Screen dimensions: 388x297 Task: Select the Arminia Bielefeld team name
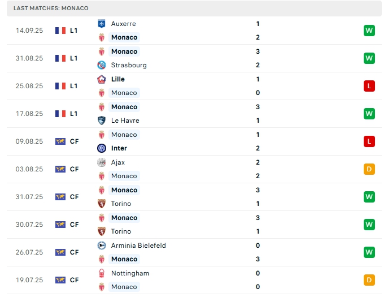coord(138,246)
